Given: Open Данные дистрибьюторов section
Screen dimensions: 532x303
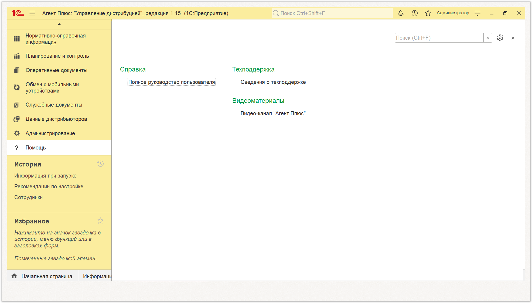Looking at the screenshot, I should pos(56,119).
